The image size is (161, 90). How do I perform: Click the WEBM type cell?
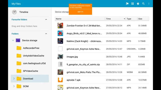pos(130,72)
